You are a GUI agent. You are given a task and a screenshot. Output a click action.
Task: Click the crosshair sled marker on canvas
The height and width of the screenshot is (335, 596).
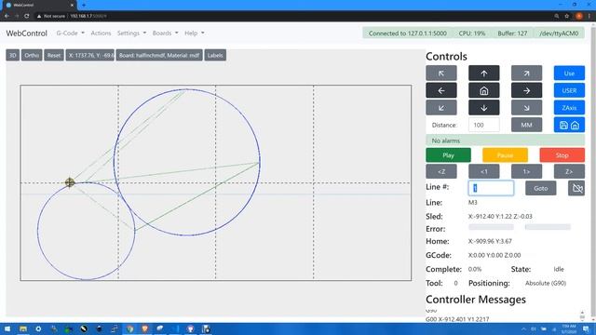tap(70, 182)
